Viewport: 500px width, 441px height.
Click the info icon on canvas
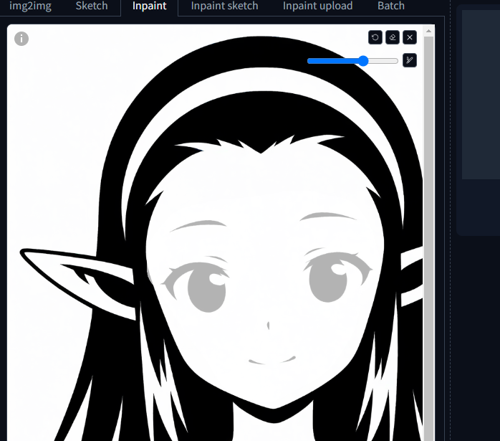(x=21, y=39)
